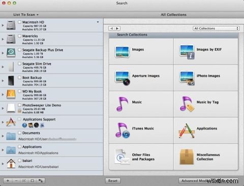
Task: Check the Seagate Slim Drive checkbox
Action: tap(20, 64)
